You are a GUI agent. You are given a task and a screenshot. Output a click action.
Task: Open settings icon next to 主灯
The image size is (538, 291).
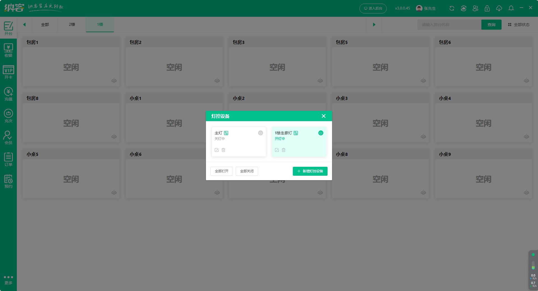pos(226,133)
